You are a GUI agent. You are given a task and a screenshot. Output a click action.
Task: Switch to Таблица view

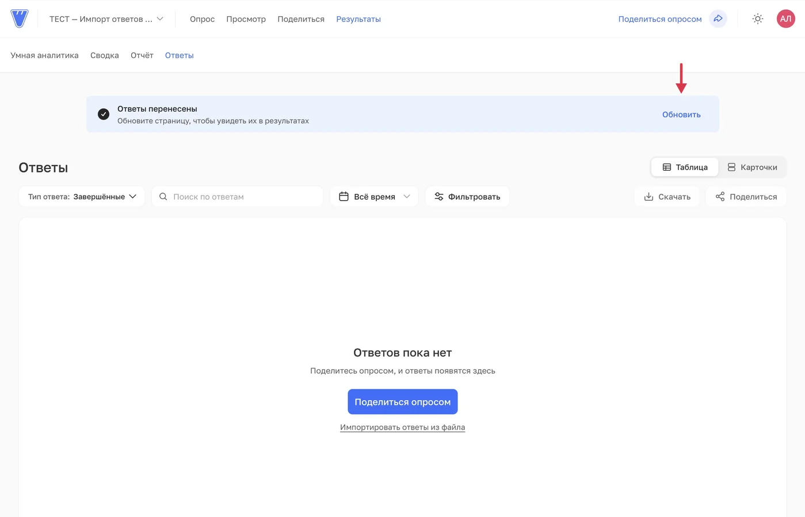[685, 167]
